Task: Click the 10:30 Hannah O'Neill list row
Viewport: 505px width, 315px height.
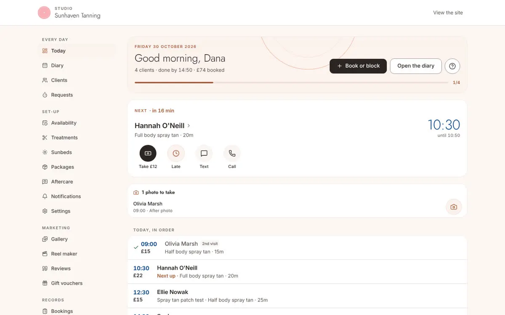Action: click(298, 272)
